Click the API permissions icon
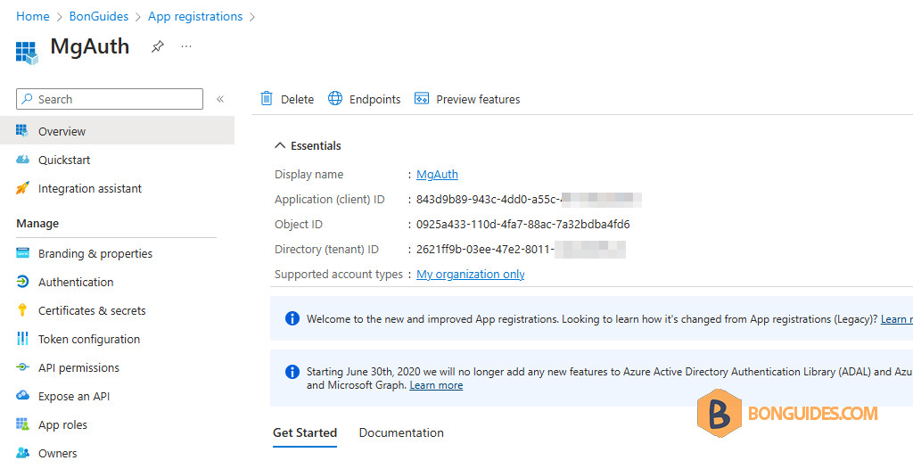 coord(22,367)
